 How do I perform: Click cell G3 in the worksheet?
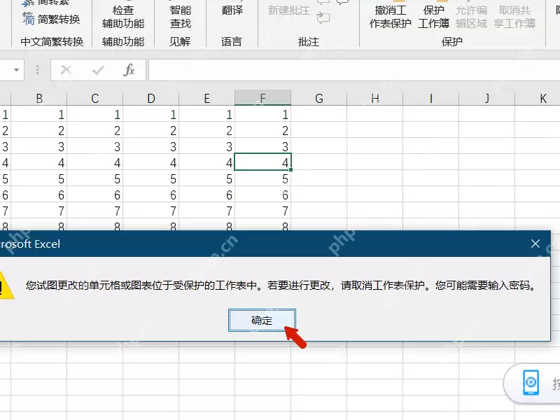point(318,147)
